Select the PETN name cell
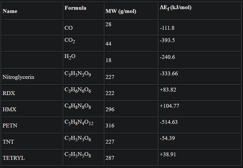This screenshot has width=243, height=168. tap(10, 126)
